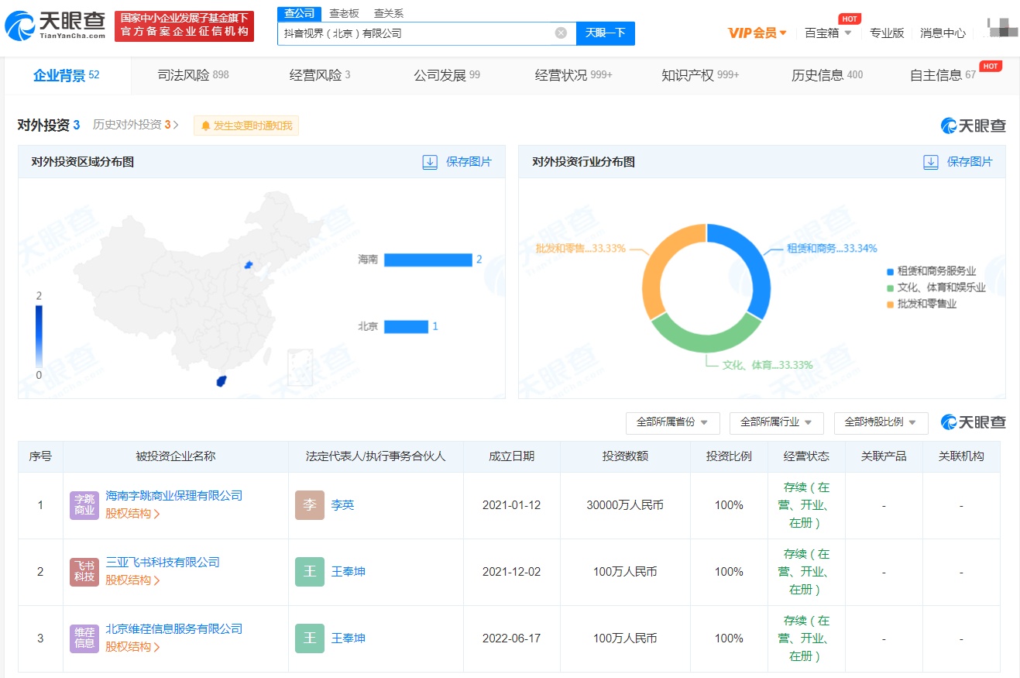Click 王 avatar in 北京维荏信息 row
Screen dimensions: 1020x678
[x=310, y=638]
